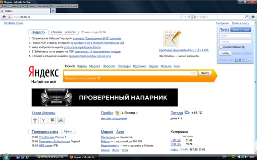Click the bars cocktail glass map icon

pos(43,120)
